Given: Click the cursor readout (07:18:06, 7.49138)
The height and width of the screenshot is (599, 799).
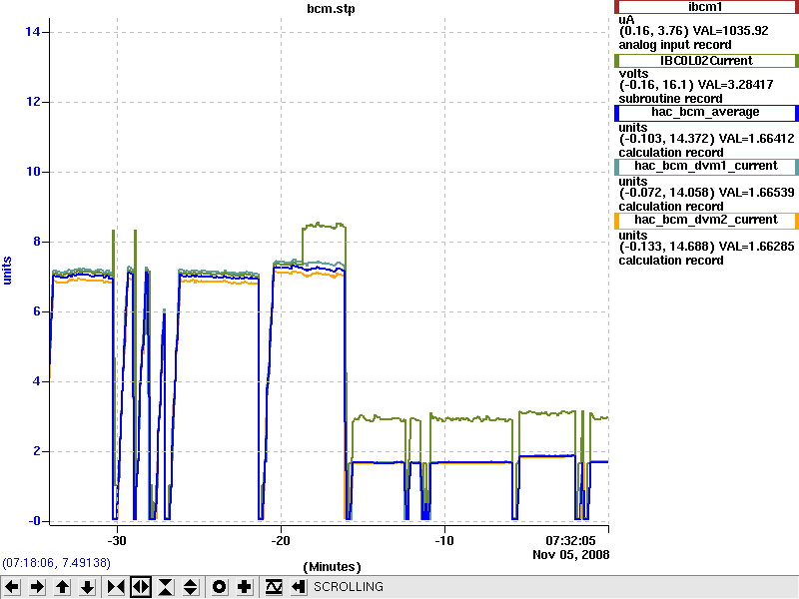Looking at the screenshot, I should pos(57,563).
